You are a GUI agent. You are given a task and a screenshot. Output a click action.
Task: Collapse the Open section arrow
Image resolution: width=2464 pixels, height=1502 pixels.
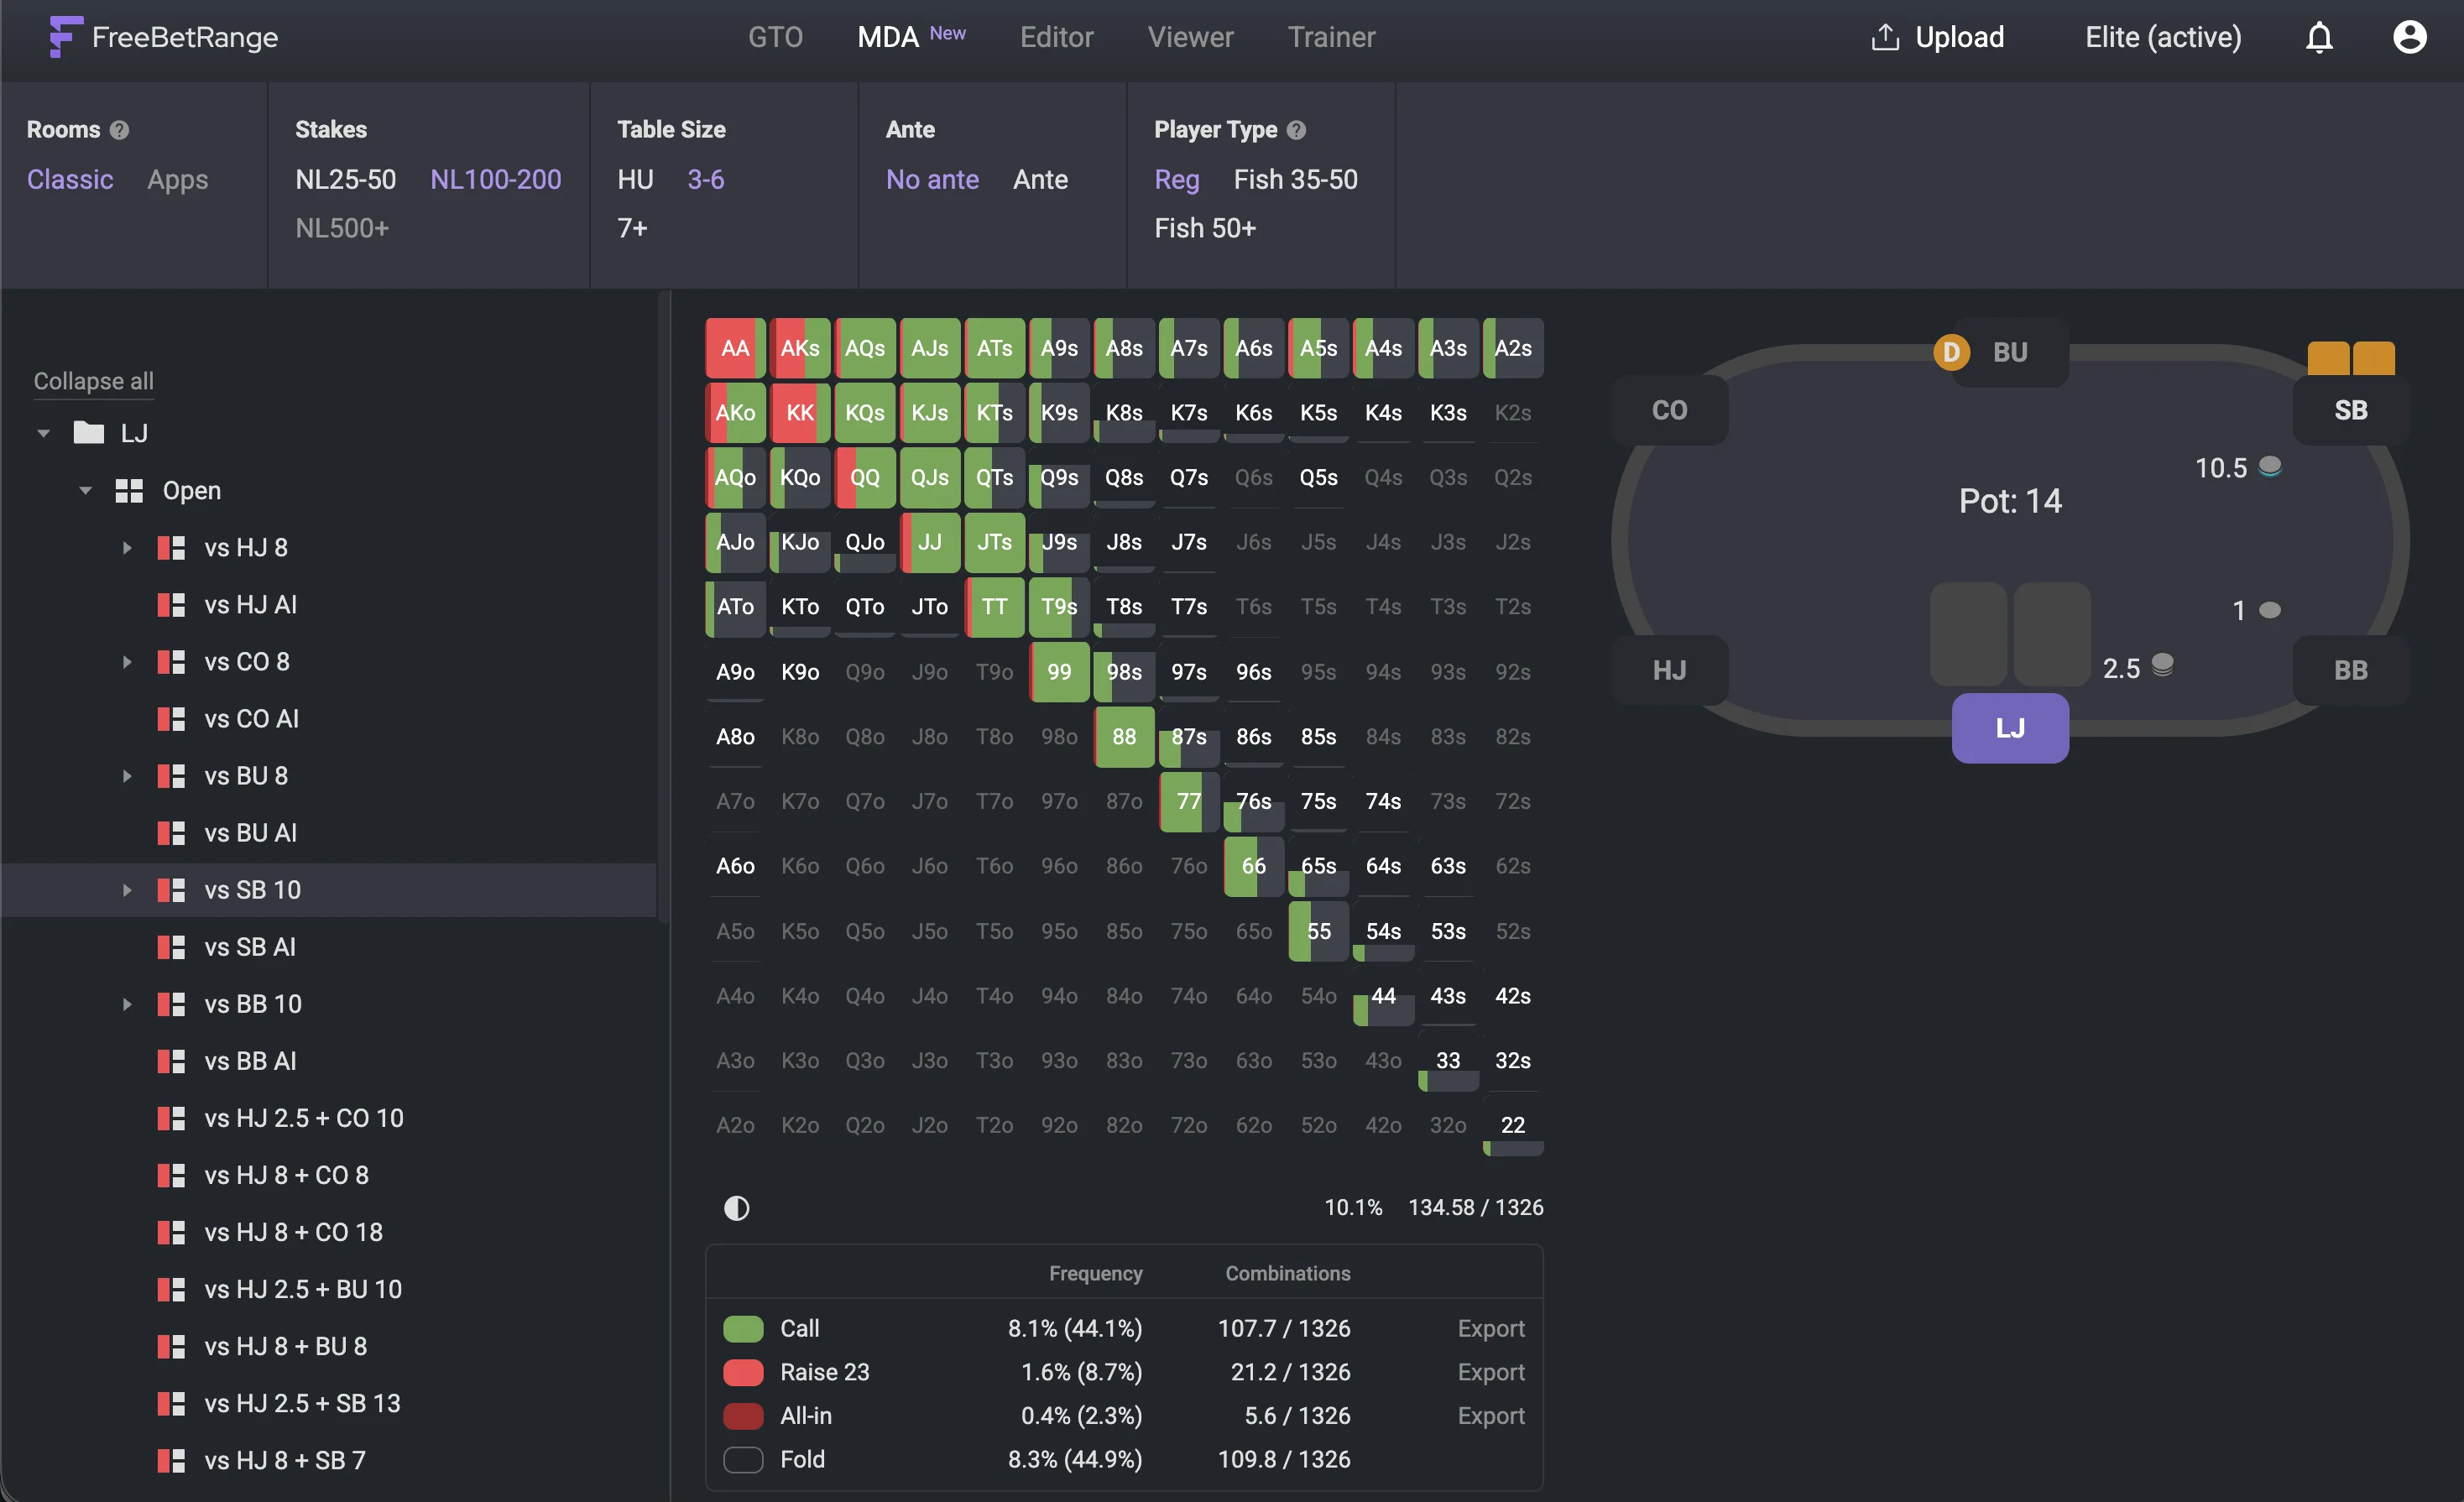coord(86,491)
